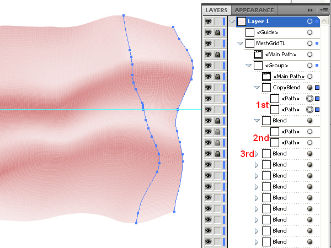Lock the CopyBlend row
The height and width of the screenshot is (248, 331).
click(x=217, y=87)
